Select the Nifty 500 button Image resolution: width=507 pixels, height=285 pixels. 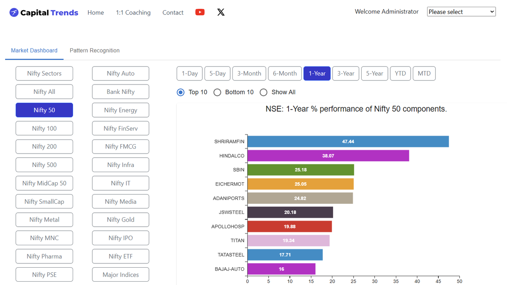pos(44,165)
